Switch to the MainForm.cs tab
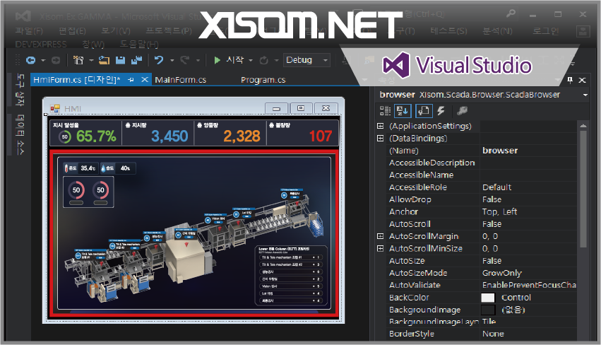Viewport: 601px width, 345px height. [181, 80]
